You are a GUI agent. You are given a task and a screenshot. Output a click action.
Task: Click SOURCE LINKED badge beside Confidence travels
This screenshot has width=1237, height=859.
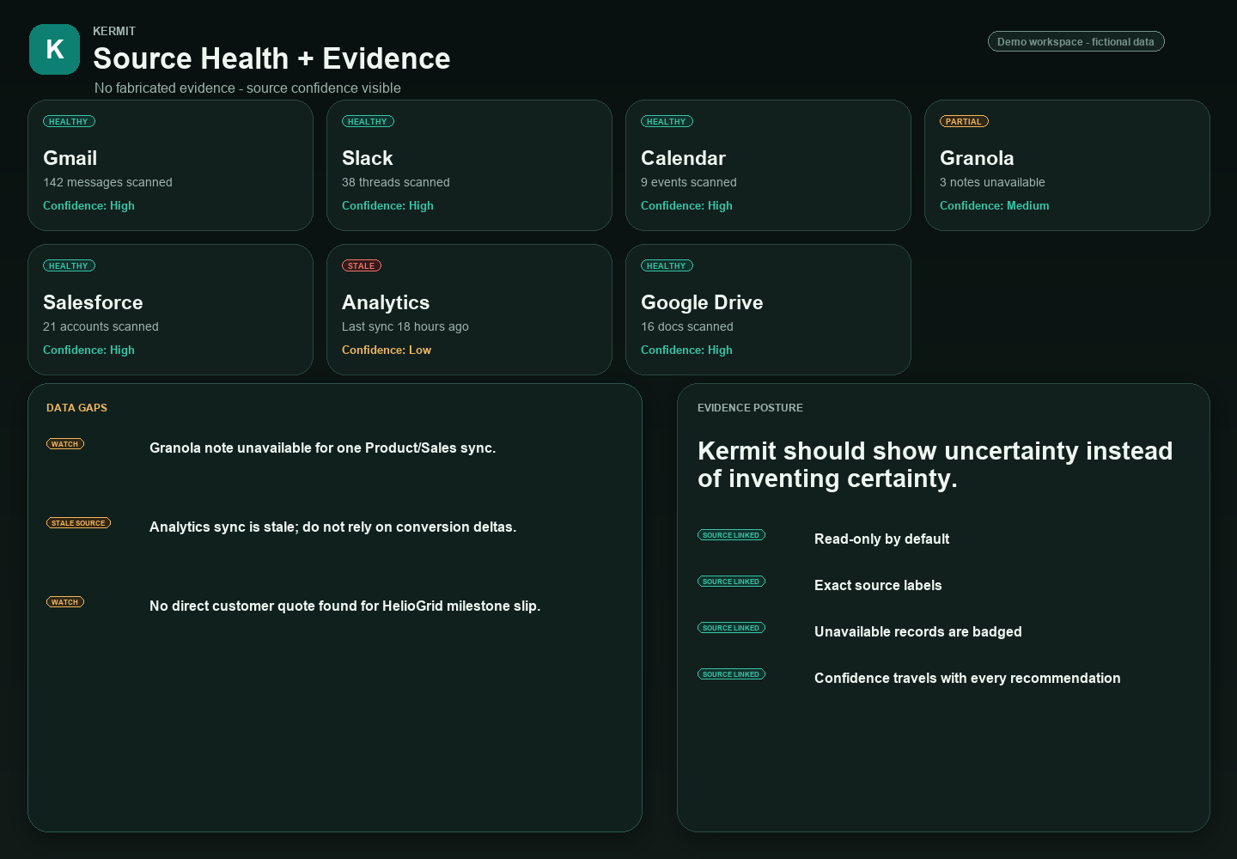point(731,674)
